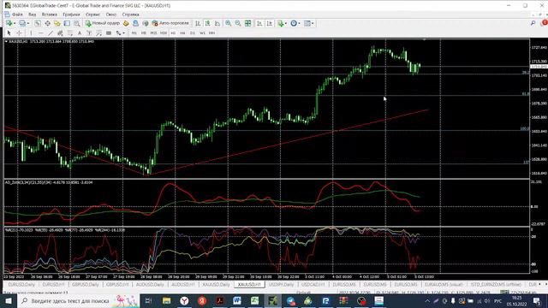The height and width of the screenshot is (308, 548).
Task: Open the Periods clock icon
Action: (x=294, y=23)
